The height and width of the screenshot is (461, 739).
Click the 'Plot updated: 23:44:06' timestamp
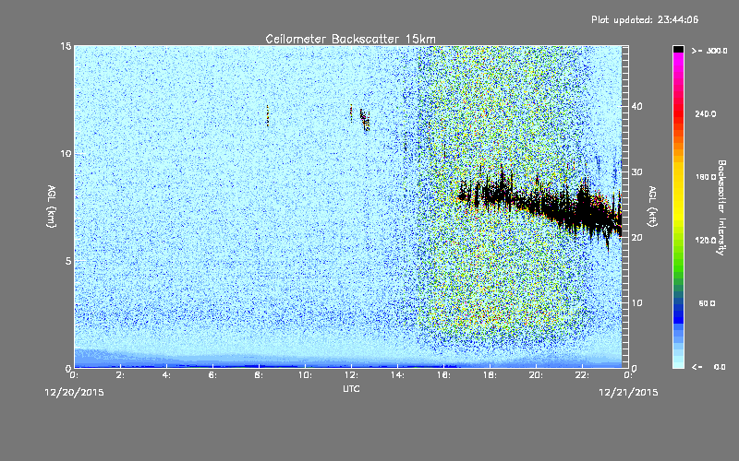pyautogui.click(x=645, y=19)
